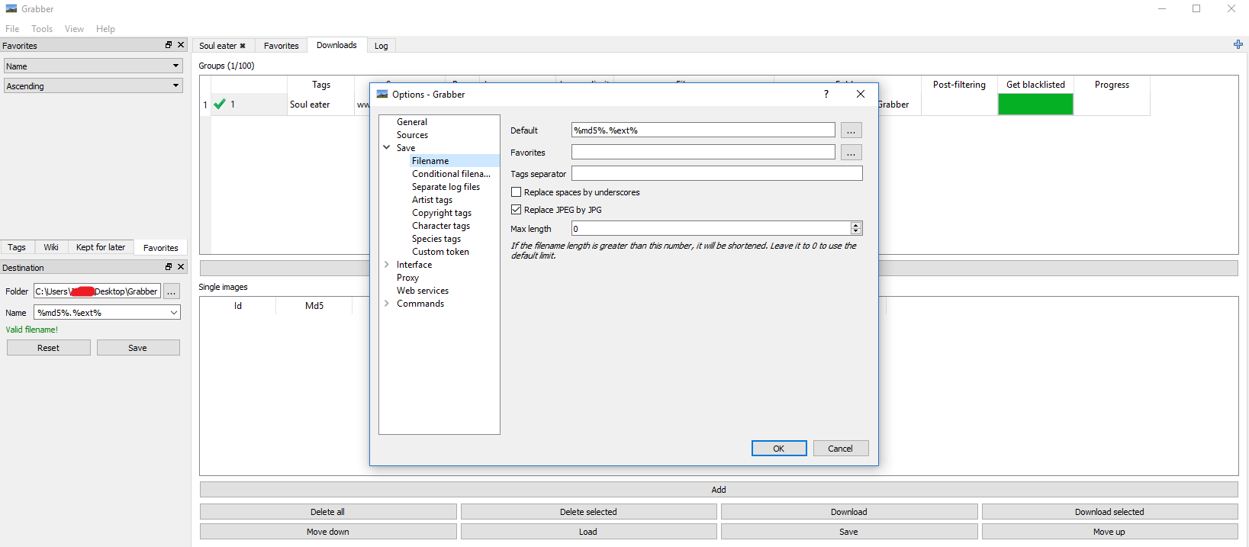Browse tokens for Favorites filename
The width and height of the screenshot is (1249, 547).
[851, 153]
